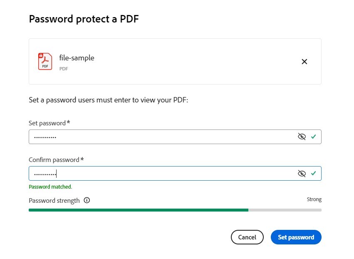The width and height of the screenshot is (354, 259).
Task: Click the X to remove file-sample
Action: (304, 61)
